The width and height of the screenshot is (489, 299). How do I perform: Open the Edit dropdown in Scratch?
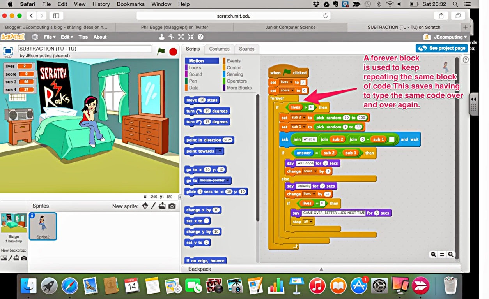(67, 37)
